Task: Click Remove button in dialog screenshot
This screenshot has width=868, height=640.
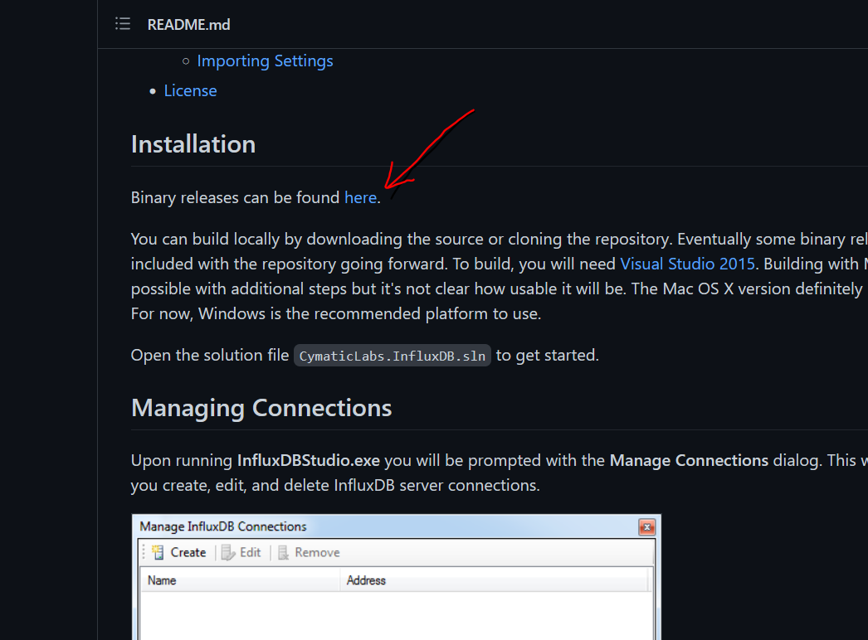Action: (309, 553)
